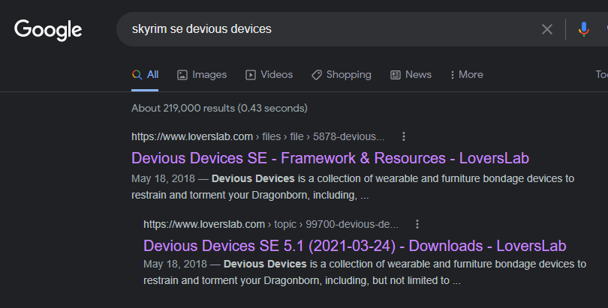
Task: Expand the More search categories
Action: coord(466,75)
